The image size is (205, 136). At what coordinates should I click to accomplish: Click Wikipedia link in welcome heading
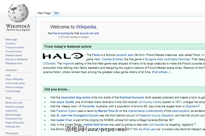tap(86, 27)
